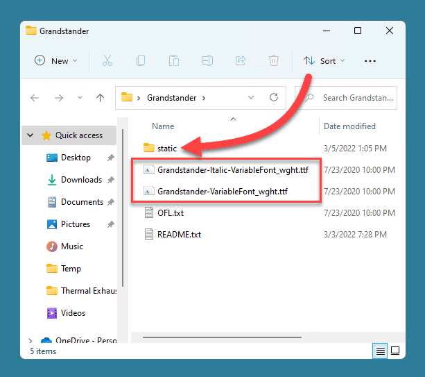This screenshot has height=377, width=425.
Task: Collapse the Quick access section
Action: [31, 135]
